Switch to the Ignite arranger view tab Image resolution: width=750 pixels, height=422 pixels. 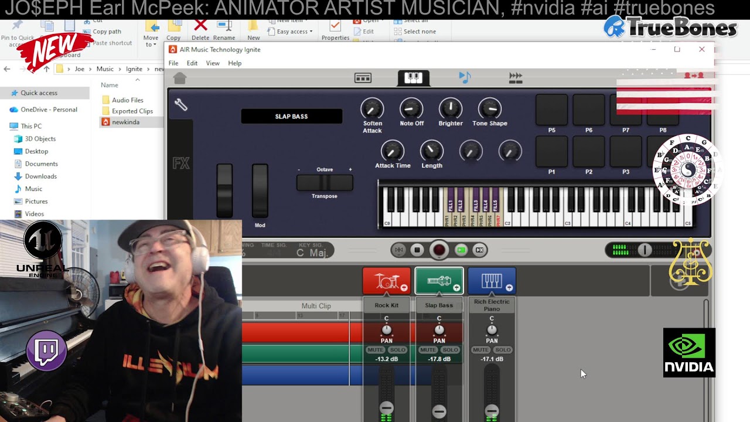pos(363,78)
